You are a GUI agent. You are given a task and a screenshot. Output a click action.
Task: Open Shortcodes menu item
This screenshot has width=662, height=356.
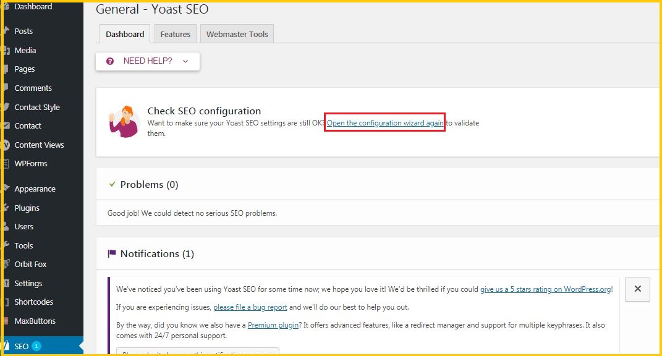[x=34, y=302]
